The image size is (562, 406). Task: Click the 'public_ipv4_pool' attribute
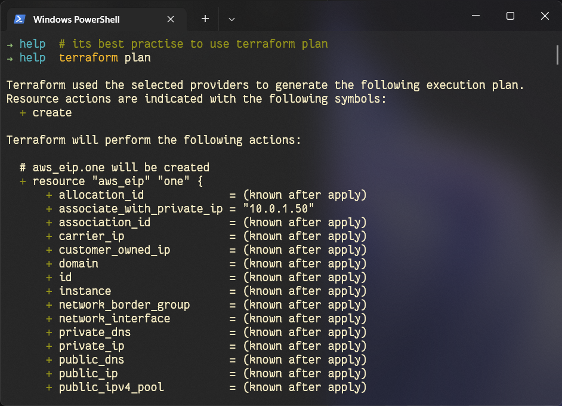tap(111, 387)
